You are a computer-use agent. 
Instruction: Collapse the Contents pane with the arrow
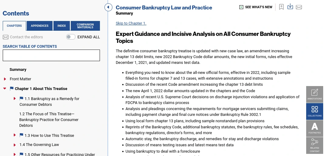(108, 7)
